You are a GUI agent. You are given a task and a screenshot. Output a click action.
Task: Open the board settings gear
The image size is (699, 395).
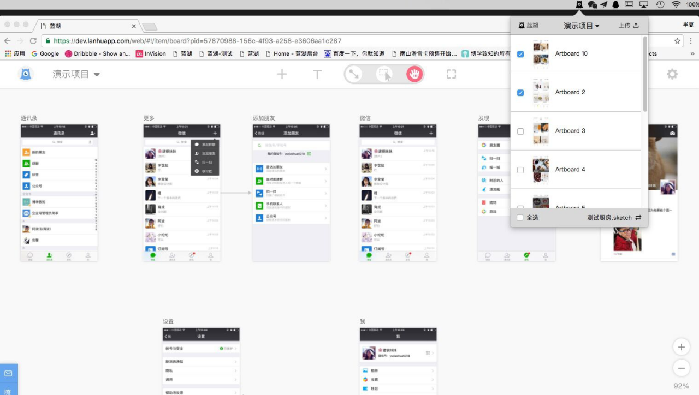click(672, 74)
